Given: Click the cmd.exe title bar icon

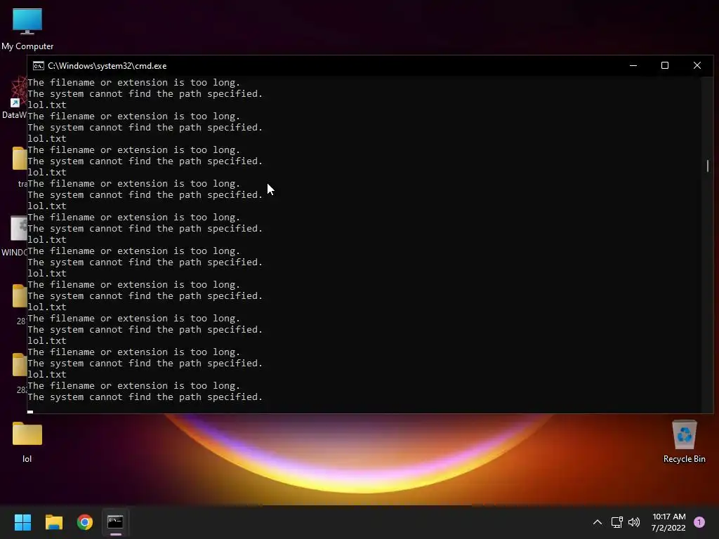Looking at the screenshot, I should (x=39, y=66).
